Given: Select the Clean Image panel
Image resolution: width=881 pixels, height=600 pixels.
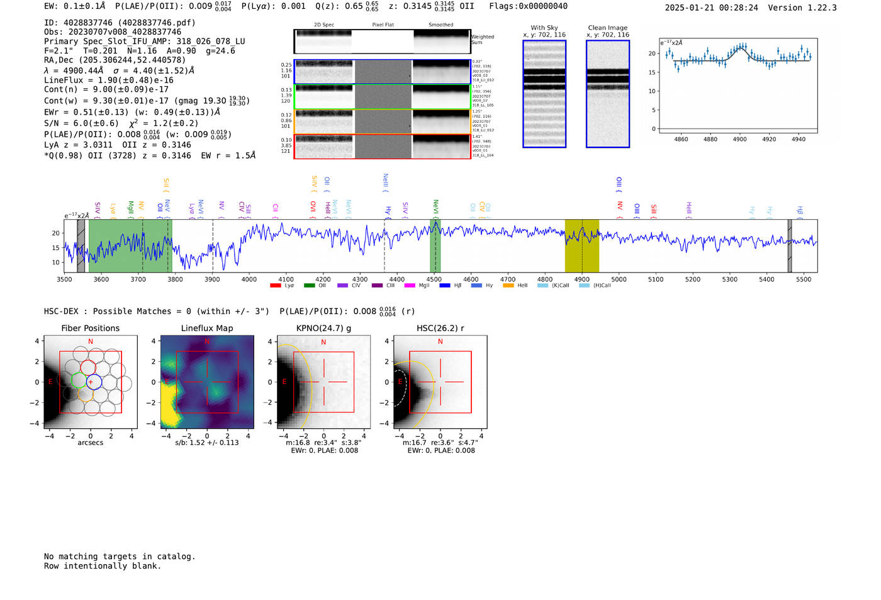Looking at the screenshot, I should pyautogui.click(x=608, y=94).
